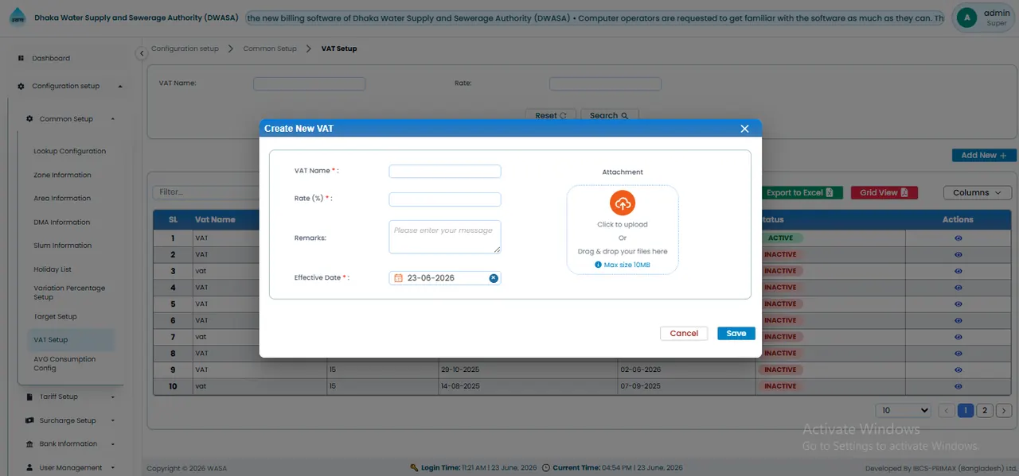1019x476 pixels.
Task: Expand the Surcharge Setup menu
Action: point(70,420)
